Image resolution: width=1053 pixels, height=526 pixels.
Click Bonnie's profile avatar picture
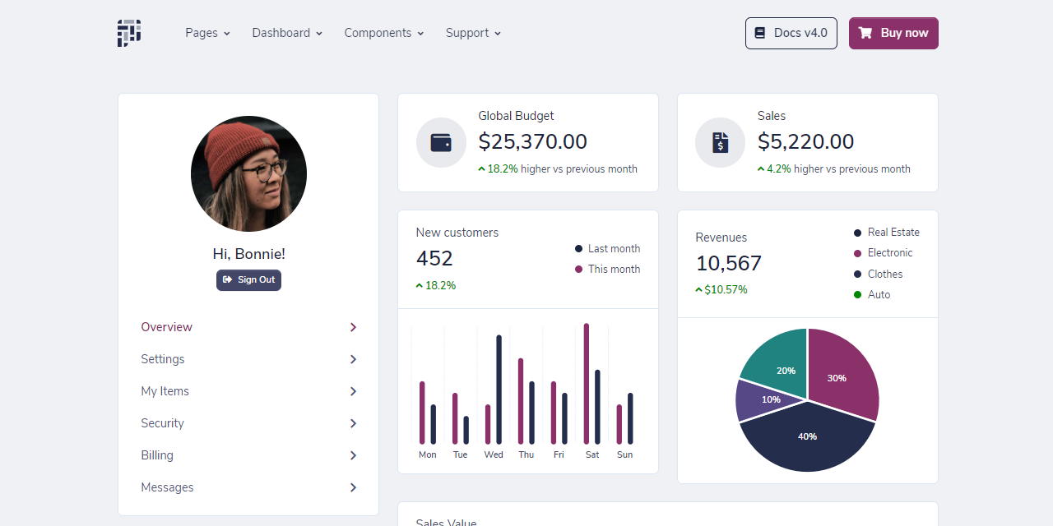248,173
